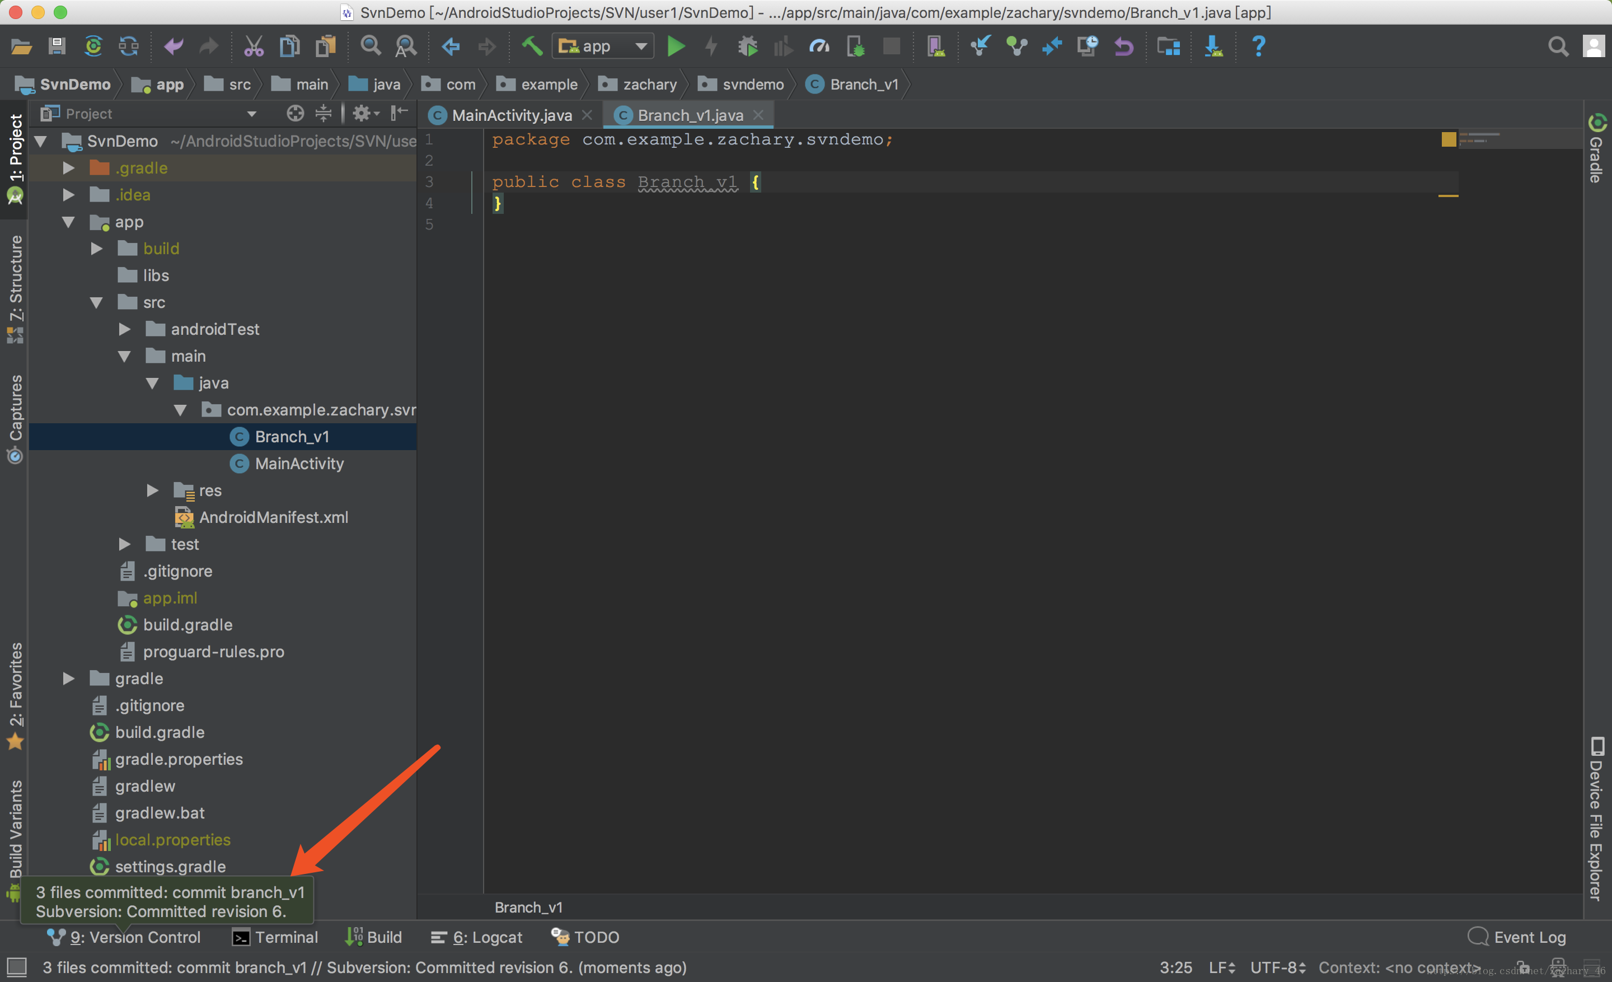
Task: Click the Replace icon in toolbar
Action: (x=406, y=46)
